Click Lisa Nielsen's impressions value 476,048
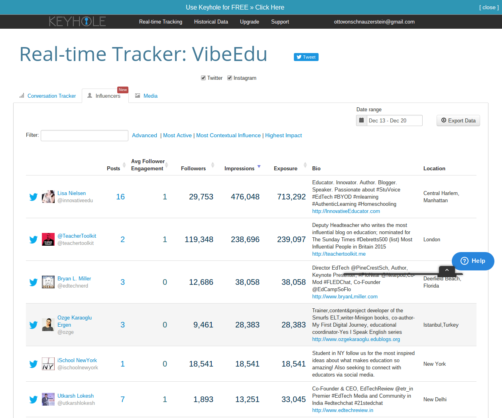Screen dimensions: 502x418 coord(245,197)
